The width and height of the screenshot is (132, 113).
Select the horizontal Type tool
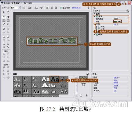tap(4, 17)
